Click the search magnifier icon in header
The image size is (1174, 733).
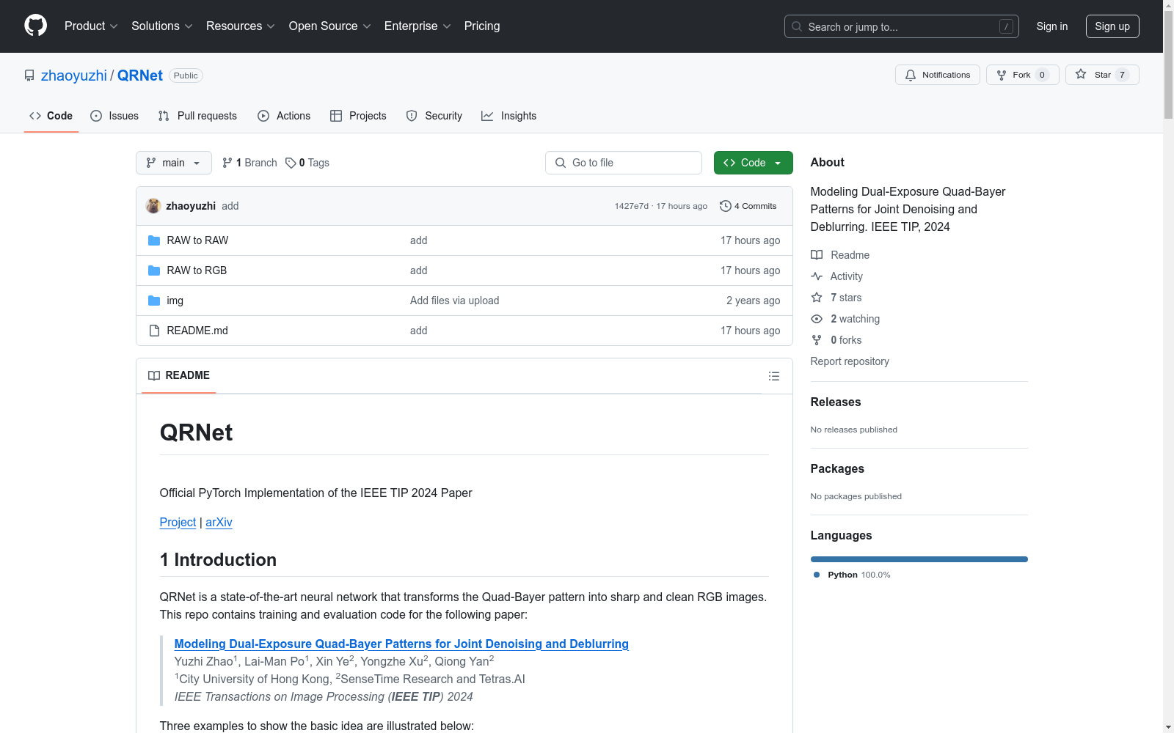tap(797, 26)
